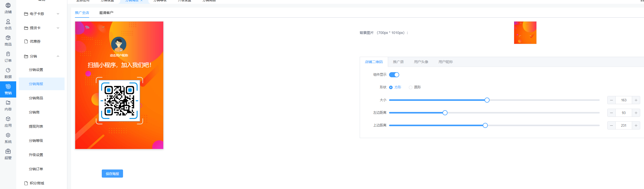Click the 大小 number field showing 163

click(624, 100)
